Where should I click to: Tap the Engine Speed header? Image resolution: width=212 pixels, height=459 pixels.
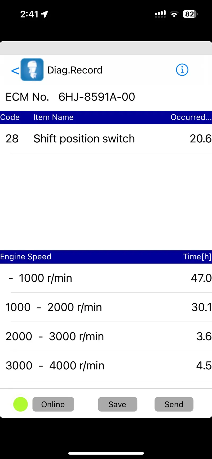coord(26,257)
